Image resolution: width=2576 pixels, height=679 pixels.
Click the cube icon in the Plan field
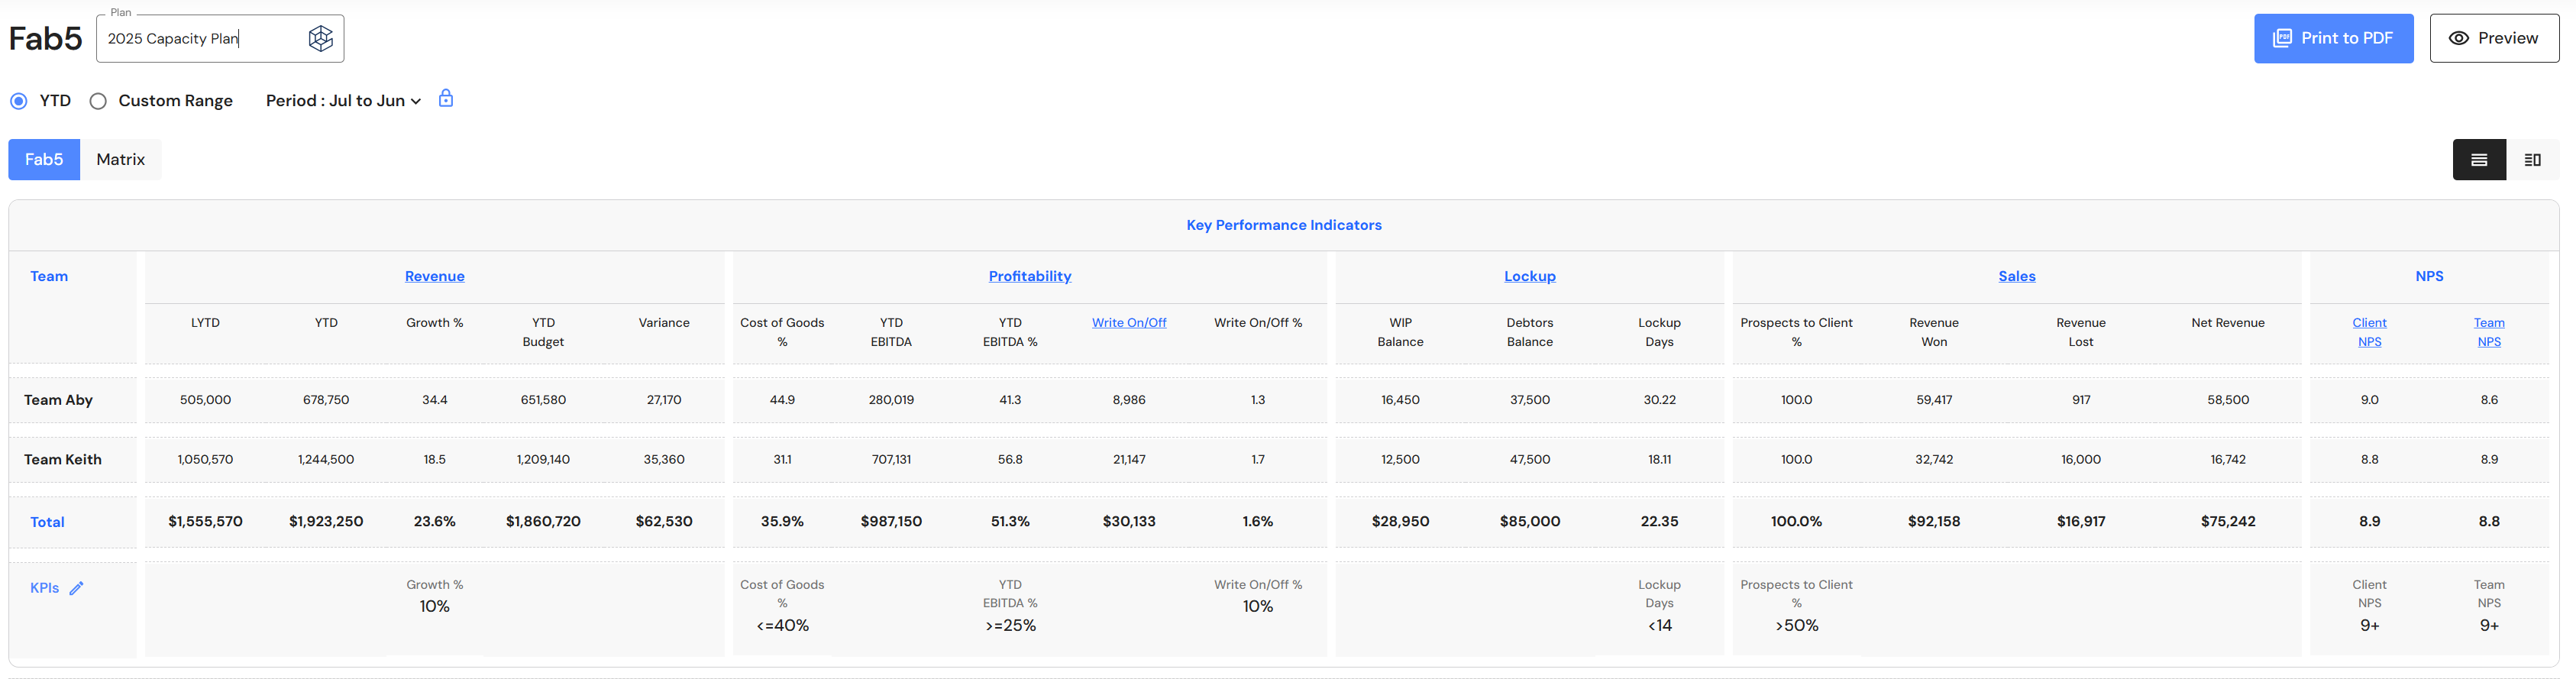point(320,38)
